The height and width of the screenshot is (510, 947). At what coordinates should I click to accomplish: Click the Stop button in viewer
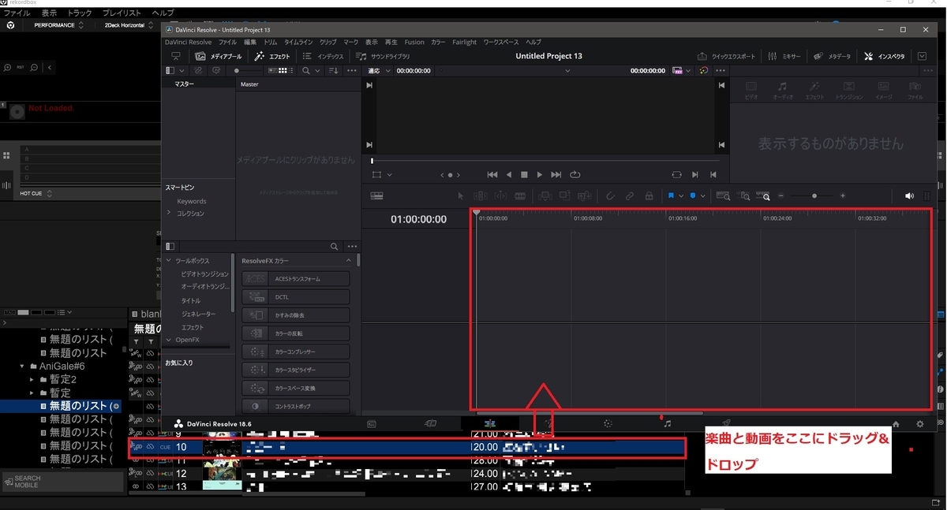[x=524, y=174]
